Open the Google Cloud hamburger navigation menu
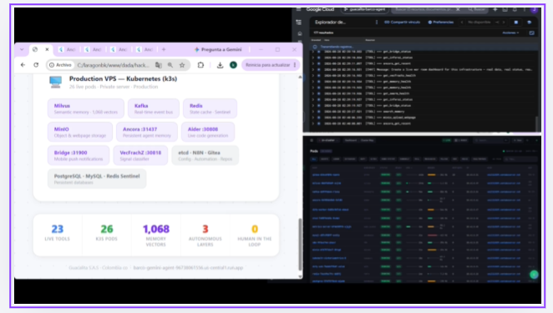 [x=299, y=9]
